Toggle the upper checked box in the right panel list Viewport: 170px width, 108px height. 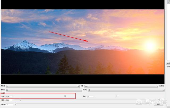click(168, 1)
